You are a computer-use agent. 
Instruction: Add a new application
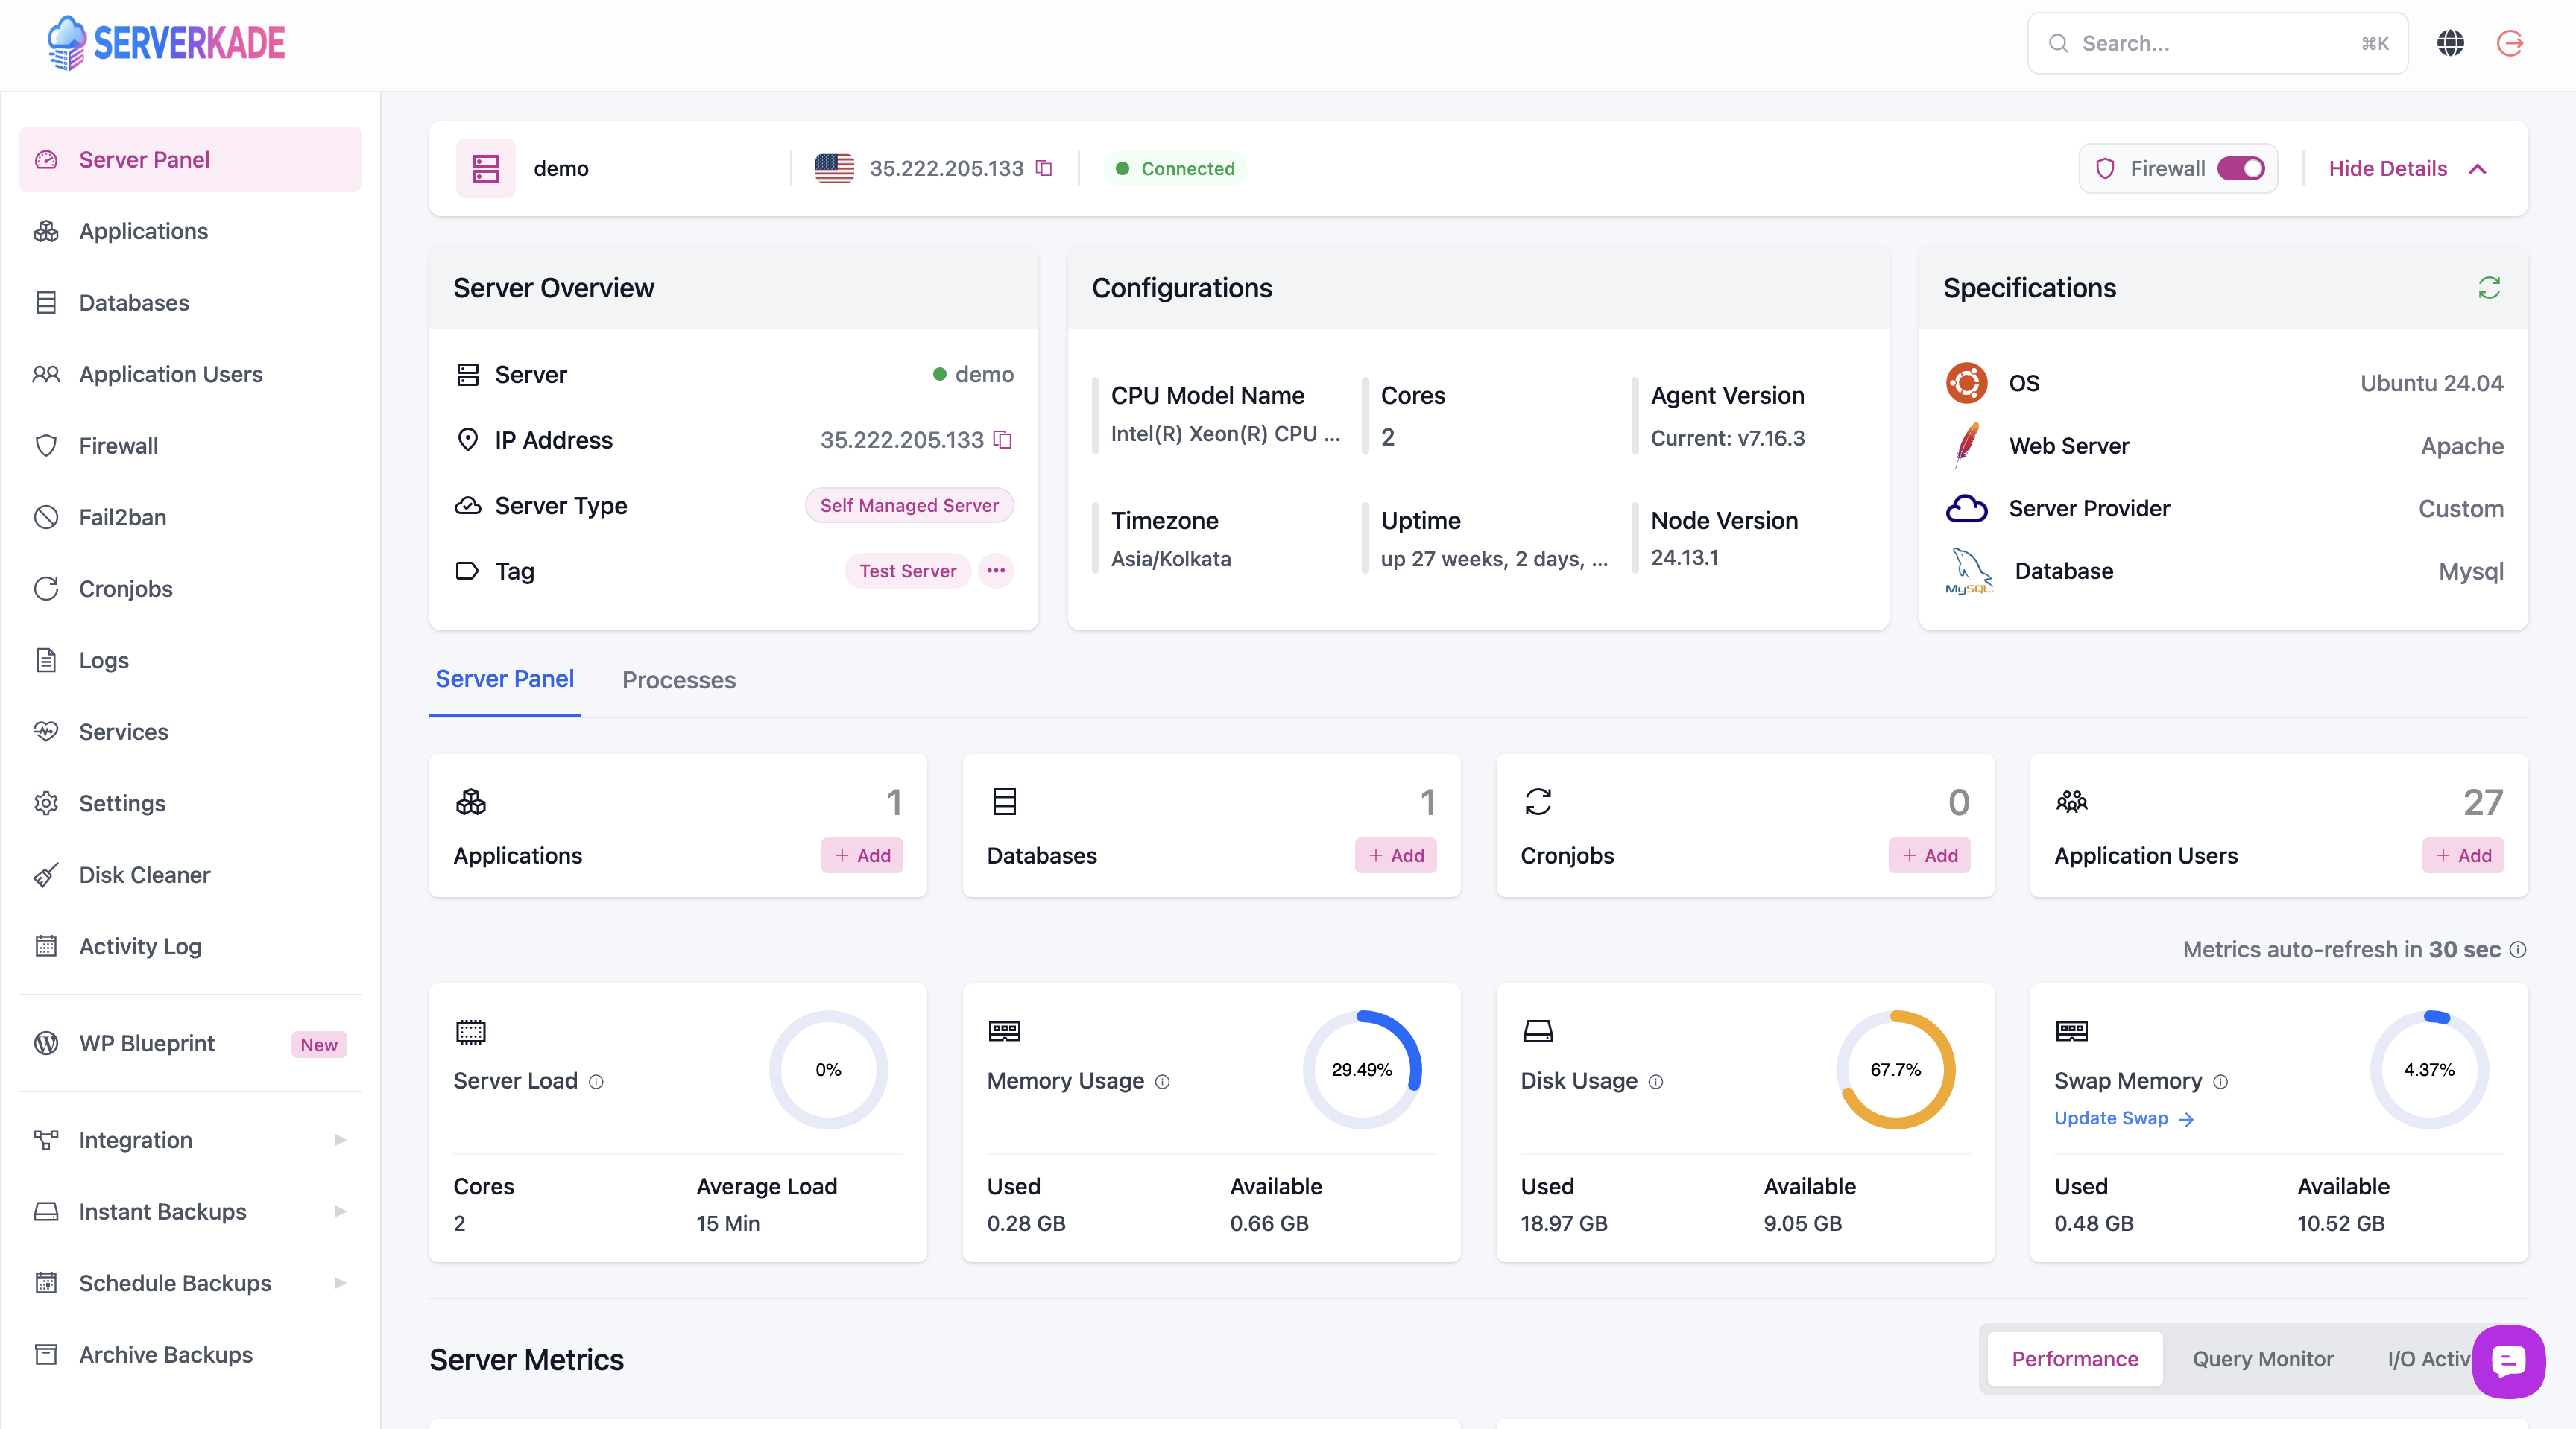coord(862,855)
